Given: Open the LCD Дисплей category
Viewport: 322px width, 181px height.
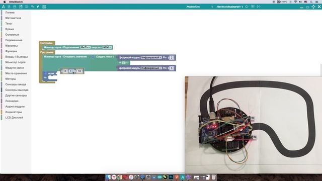Looking at the screenshot, I should (14, 118).
